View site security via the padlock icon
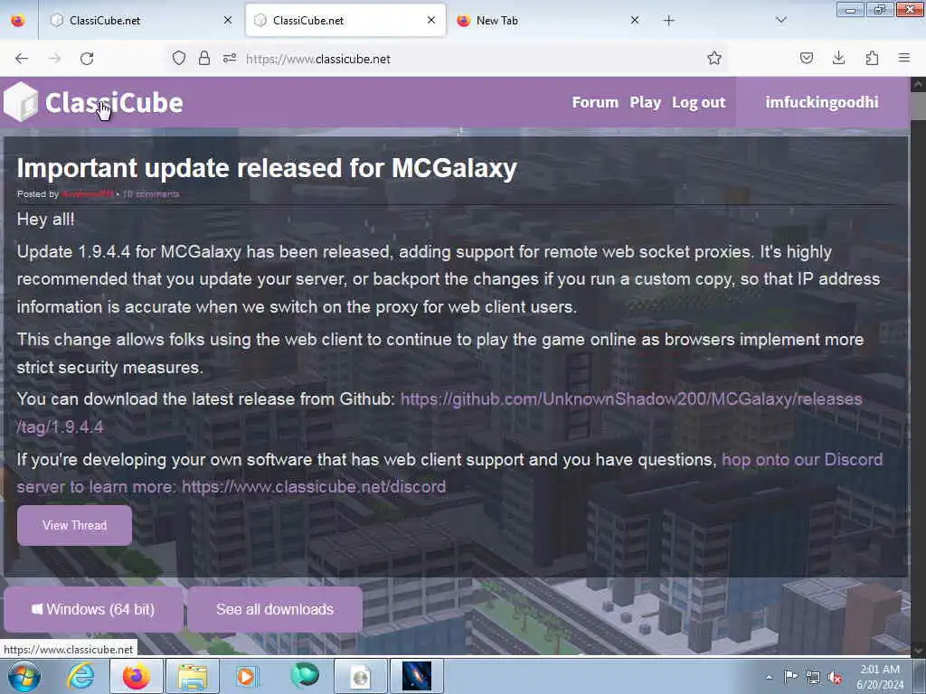This screenshot has height=694, width=926. coord(204,58)
